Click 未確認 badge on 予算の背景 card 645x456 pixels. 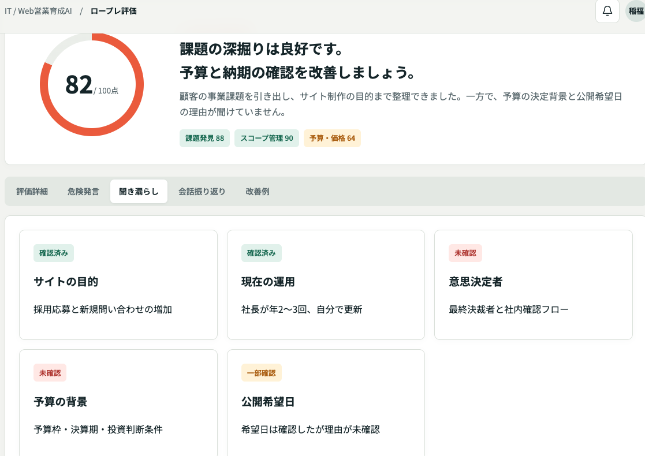tap(50, 373)
